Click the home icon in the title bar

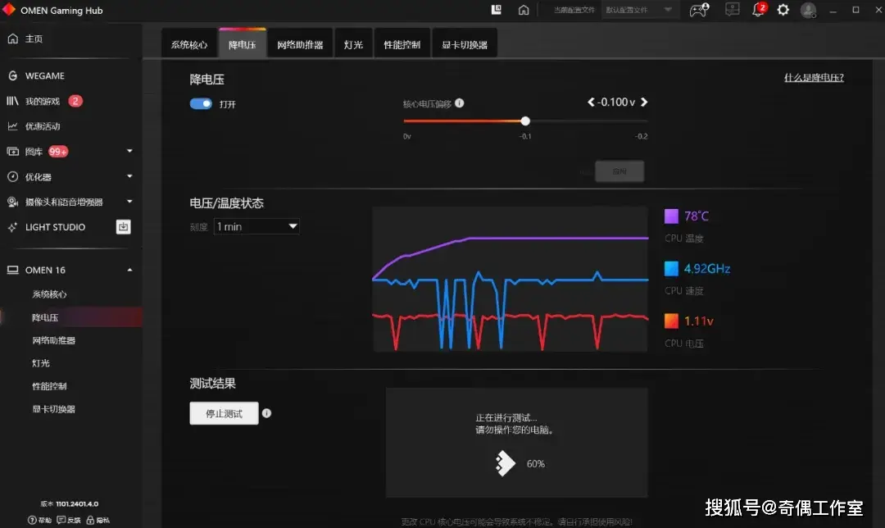(x=524, y=10)
